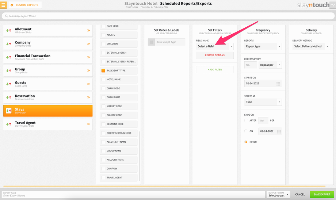Image resolution: width=336 pixels, height=200 pixels.
Task: Open the Select a field dropdown
Action: click(215, 46)
